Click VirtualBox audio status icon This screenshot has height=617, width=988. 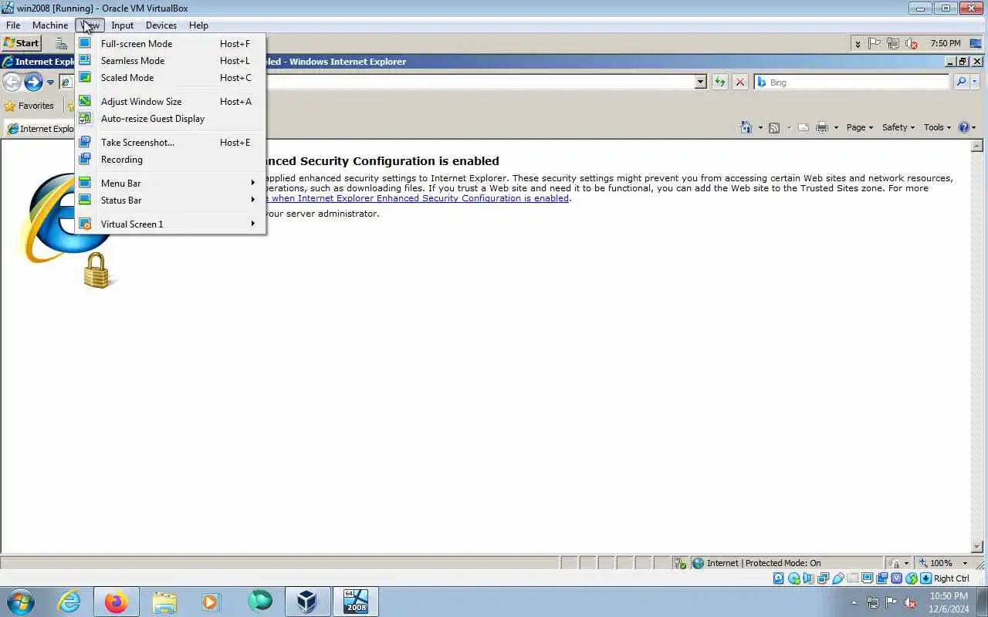(808, 578)
